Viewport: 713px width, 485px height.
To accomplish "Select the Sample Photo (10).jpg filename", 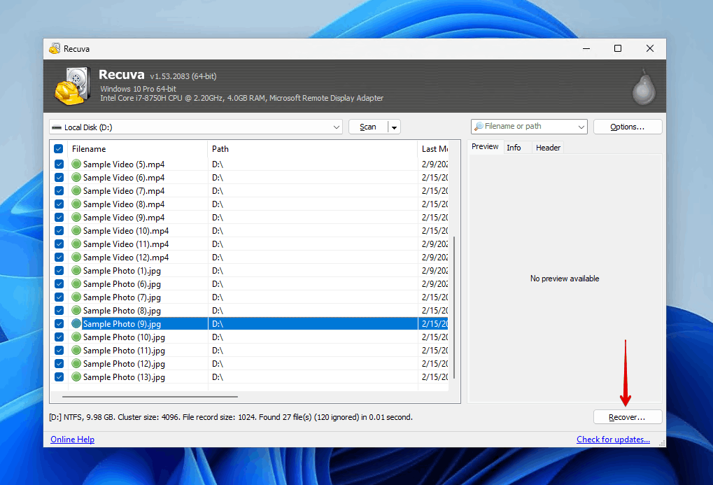I will point(124,337).
